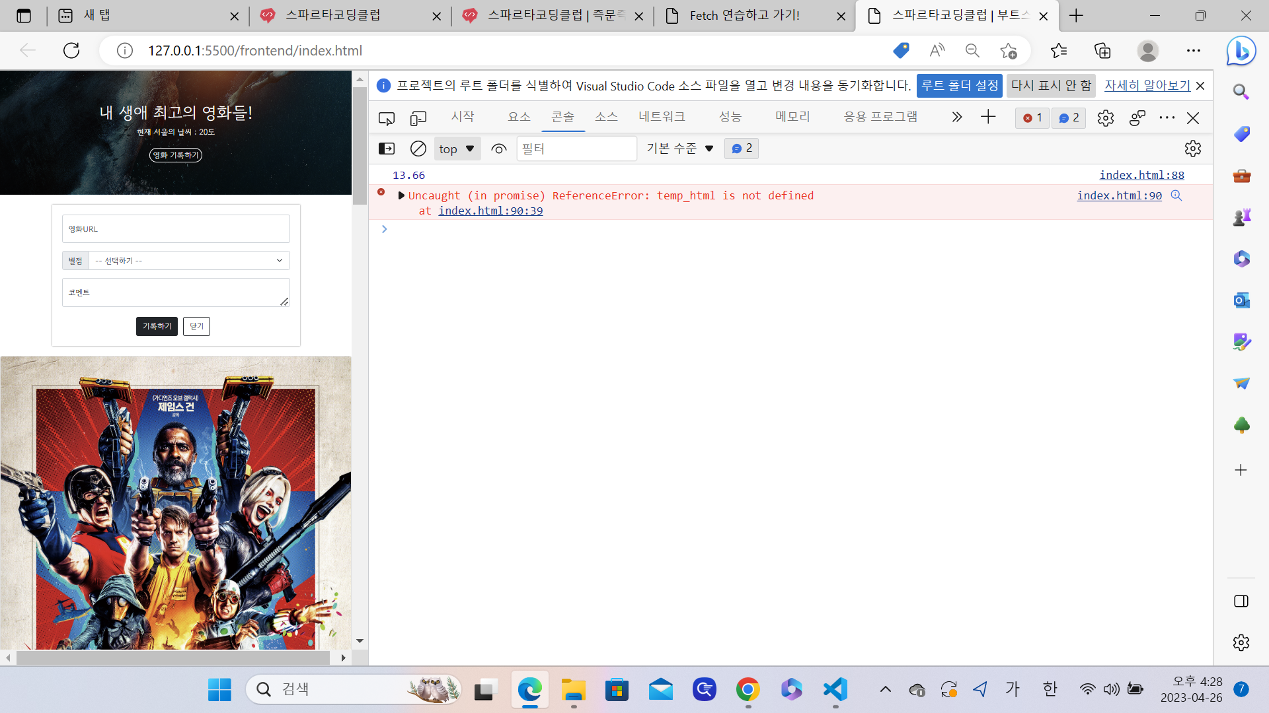Click 다시 표시 안 함 button

tap(1051, 85)
